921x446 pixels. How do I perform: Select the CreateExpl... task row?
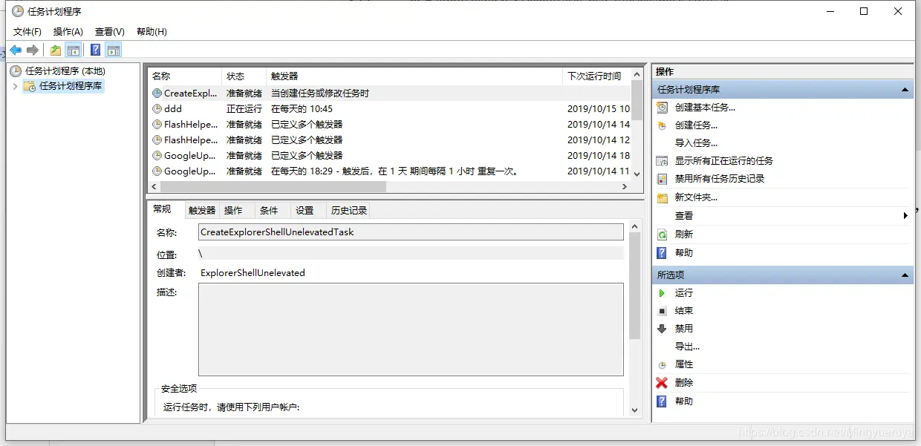(x=389, y=94)
